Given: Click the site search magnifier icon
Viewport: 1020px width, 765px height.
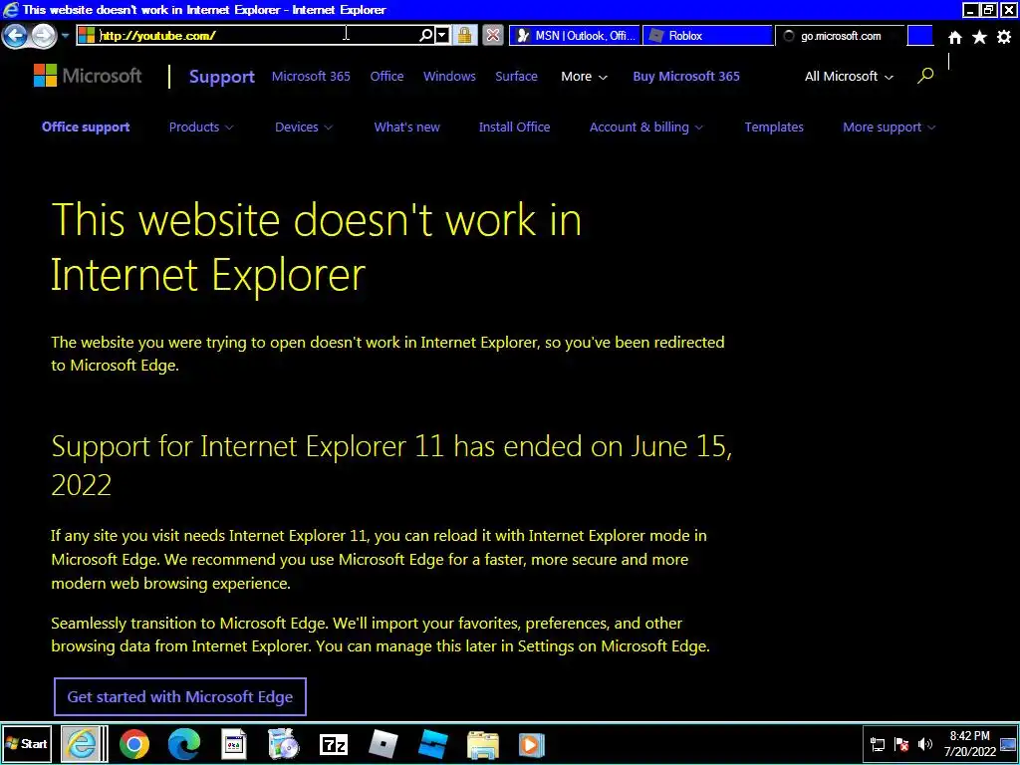Looking at the screenshot, I should (925, 76).
